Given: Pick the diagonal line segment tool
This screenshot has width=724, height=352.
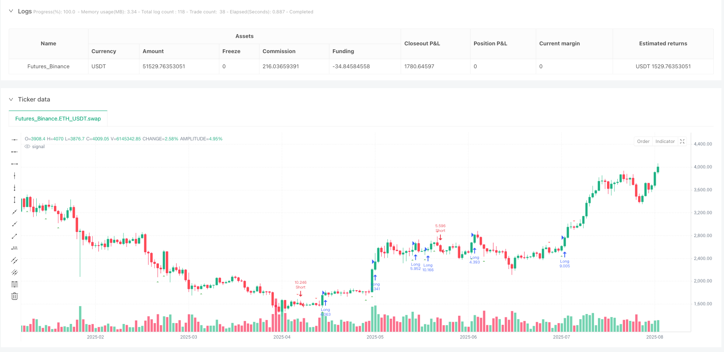Looking at the screenshot, I should 14,236.
